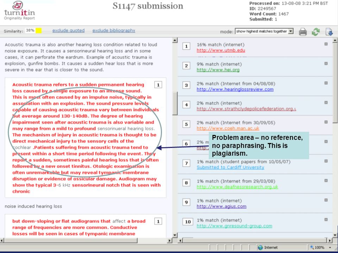Open the http://www.coeh.man.ac.uk source link
Viewport: 338px width, 253px height.
pyautogui.click(x=228, y=129)
